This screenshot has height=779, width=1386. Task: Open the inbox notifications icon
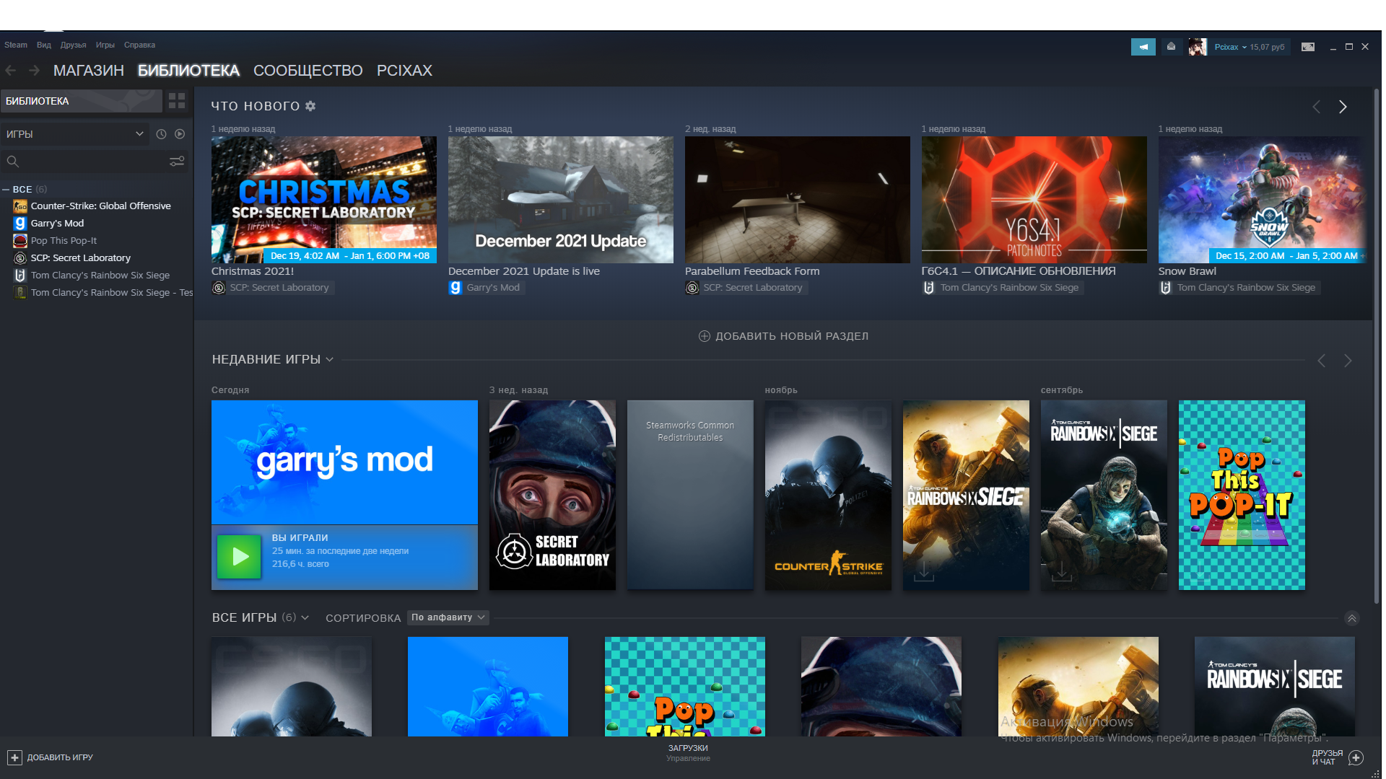point(1171,47)
